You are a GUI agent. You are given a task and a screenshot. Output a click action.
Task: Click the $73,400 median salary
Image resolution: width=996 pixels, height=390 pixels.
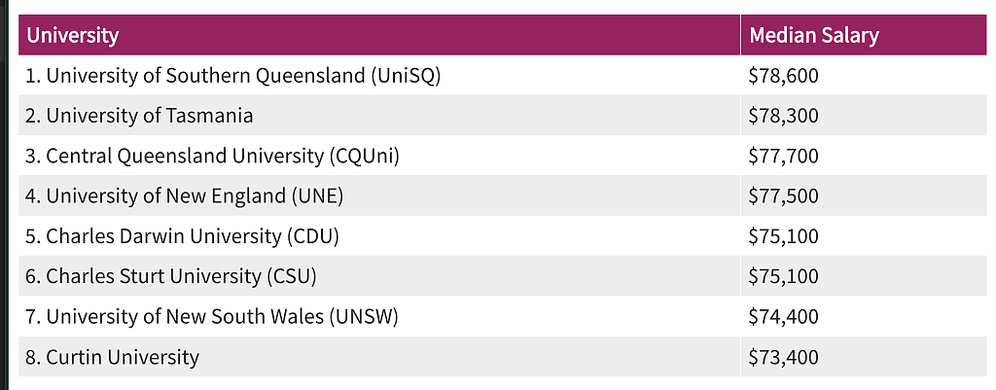click(783, 357)
